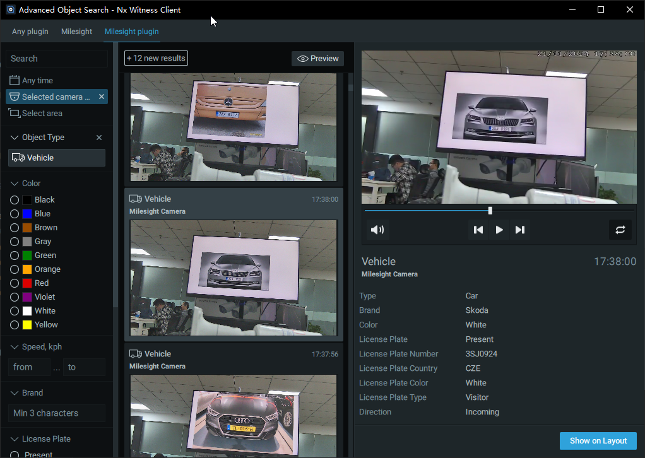Select the Brown color radio button
645x458 pixels.
click(x=15, y=228)
